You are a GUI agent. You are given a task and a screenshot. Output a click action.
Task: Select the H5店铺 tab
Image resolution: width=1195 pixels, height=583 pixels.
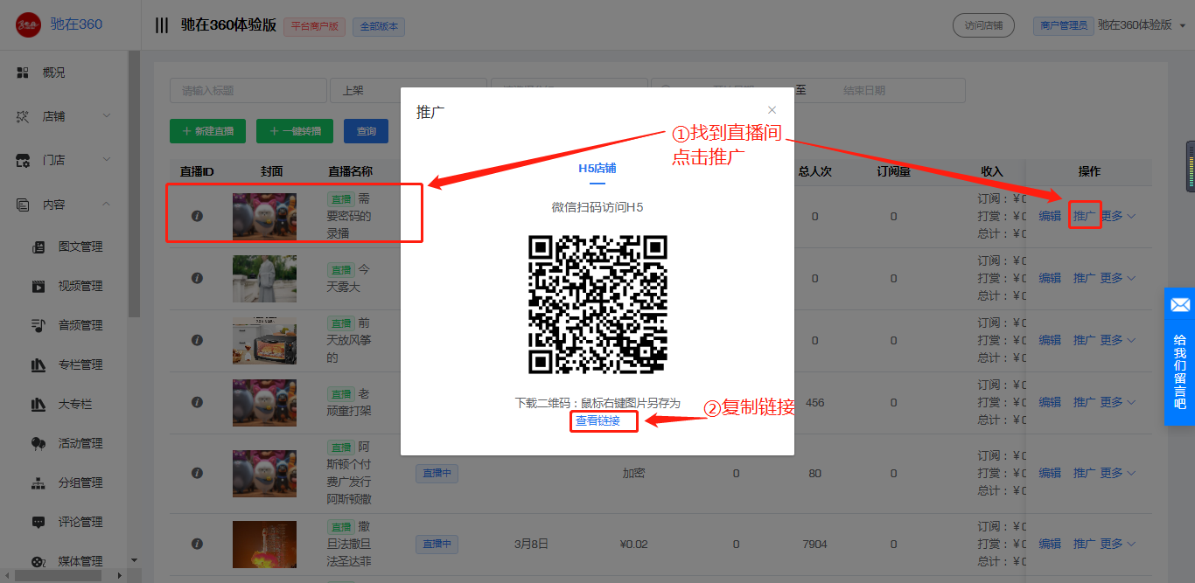(x=597, y=168)
